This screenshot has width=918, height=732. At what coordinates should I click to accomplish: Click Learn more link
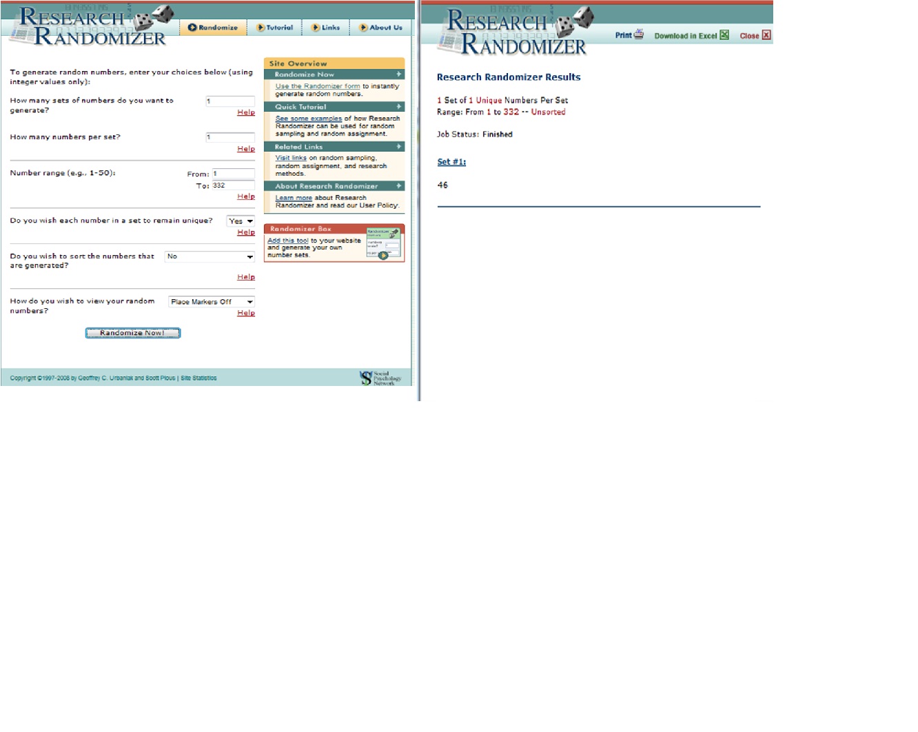294,198
